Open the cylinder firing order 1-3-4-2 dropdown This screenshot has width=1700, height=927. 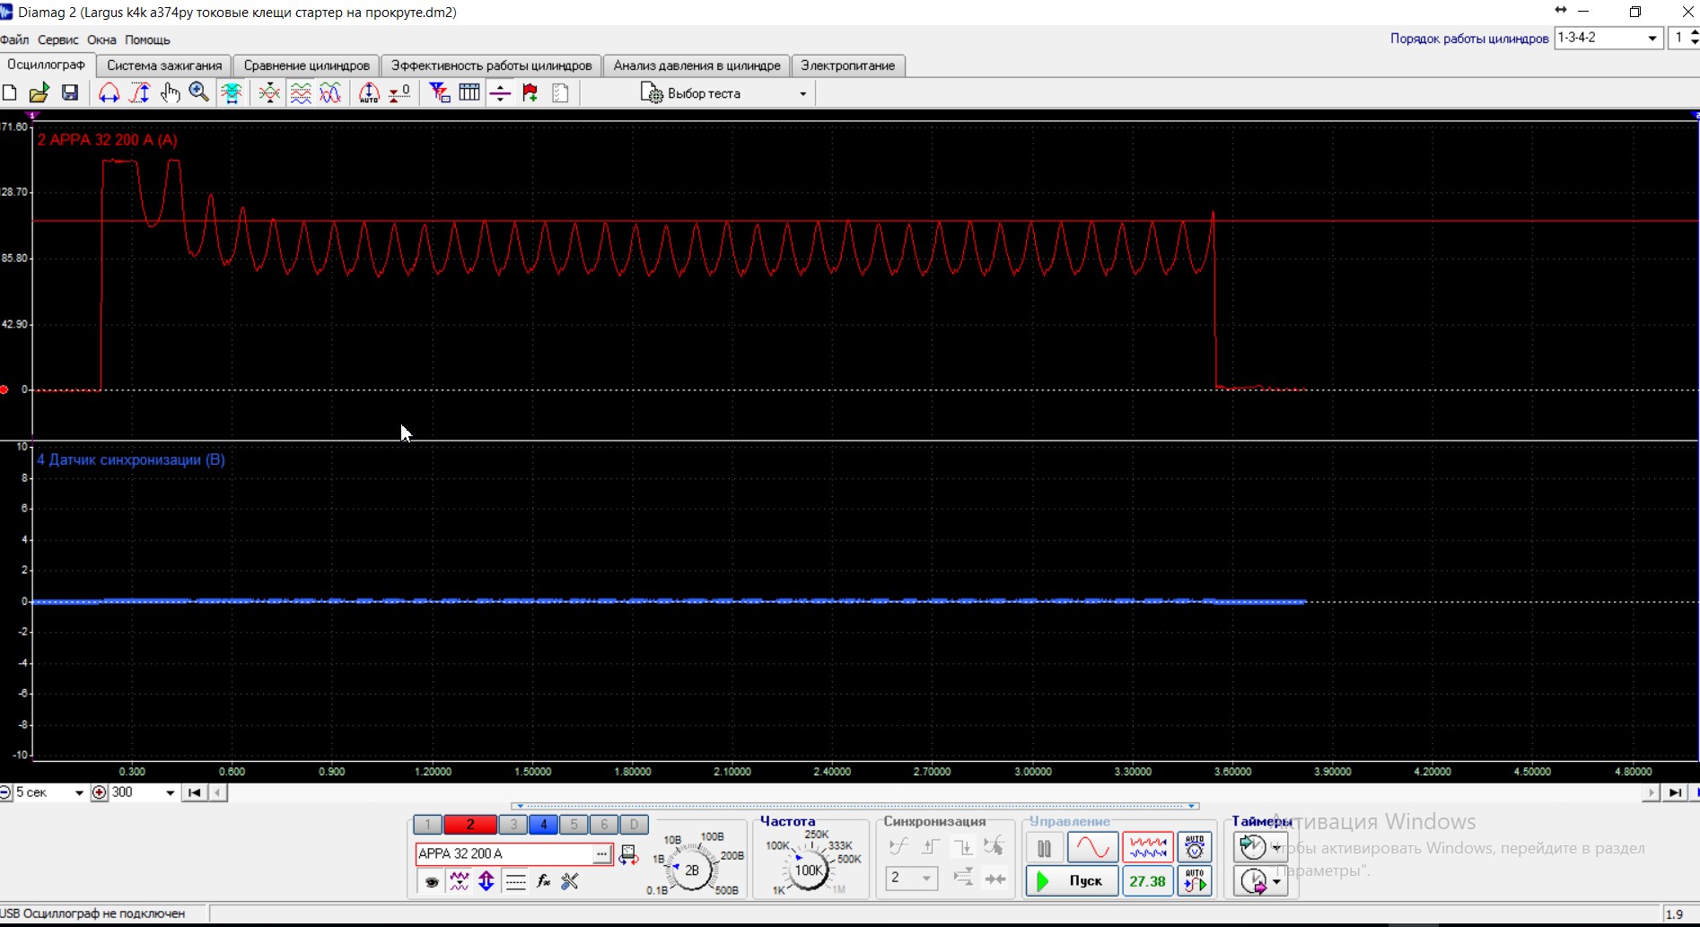click(x=1652, y=38)
